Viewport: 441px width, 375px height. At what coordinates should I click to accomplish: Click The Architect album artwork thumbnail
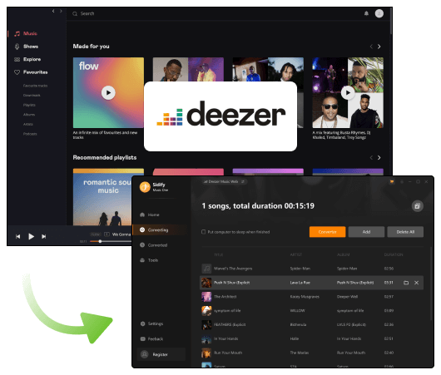[206, 297]
